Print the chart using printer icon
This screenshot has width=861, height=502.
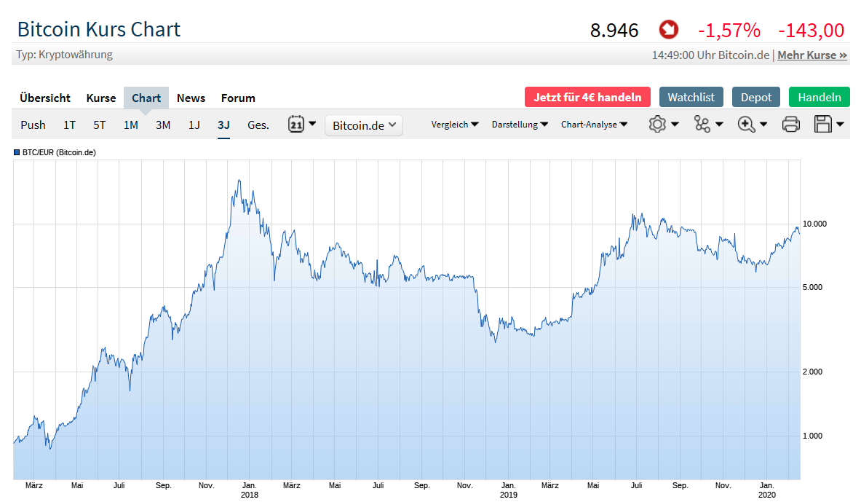tap(790, 125)
